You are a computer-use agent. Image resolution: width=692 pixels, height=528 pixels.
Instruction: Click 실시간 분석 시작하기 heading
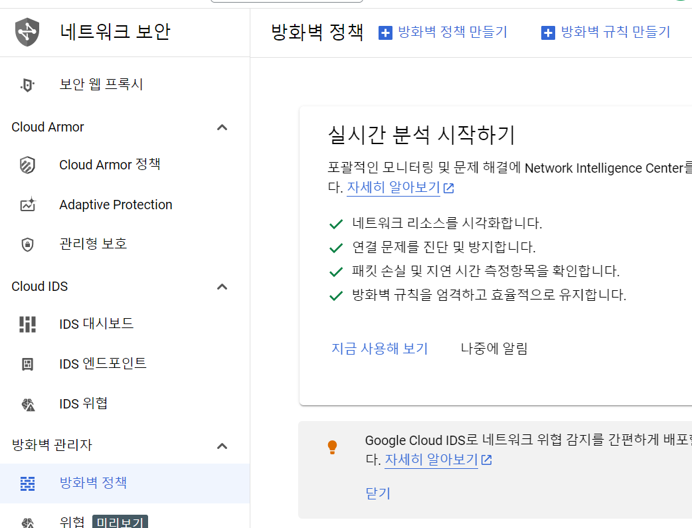coord(422,135)
